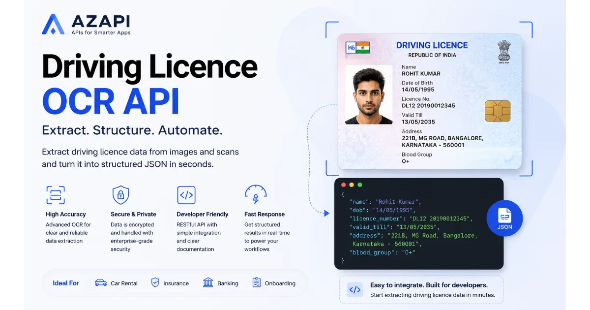Image resolution: width=590 pixels, height=310 pixels.
Task: Click the blue OCR API heading
Action: 111,102
